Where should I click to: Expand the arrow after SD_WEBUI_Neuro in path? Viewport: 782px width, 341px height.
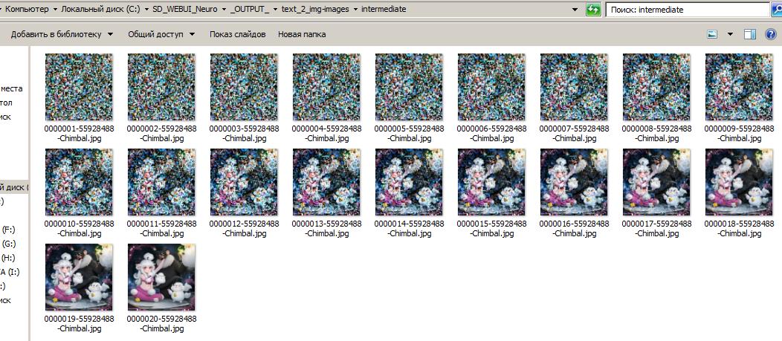[x=224, y=10]
